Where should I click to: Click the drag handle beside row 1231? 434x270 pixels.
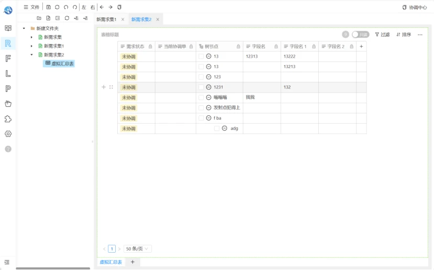click(111, 87)
